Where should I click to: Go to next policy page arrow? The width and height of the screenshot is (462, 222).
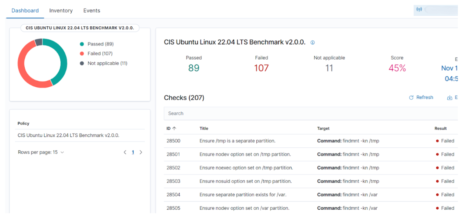point(141,152)
